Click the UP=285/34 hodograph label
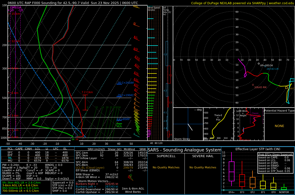This screenshot has width=295, height=195. click(266, 65)
